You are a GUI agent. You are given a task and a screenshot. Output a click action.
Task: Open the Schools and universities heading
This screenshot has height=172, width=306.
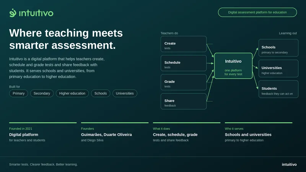pyautogui.click(x=248, y=135)
